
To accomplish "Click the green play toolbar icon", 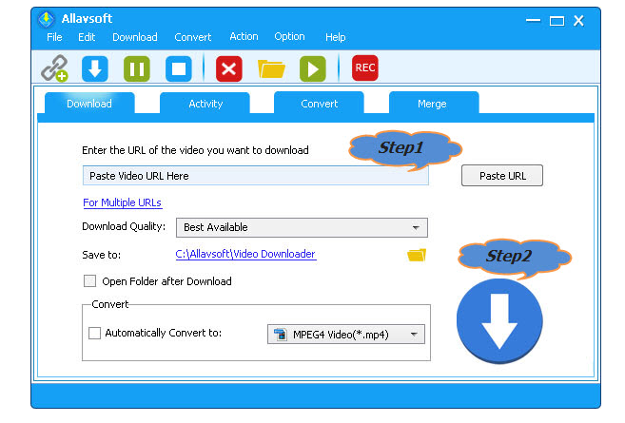I will tap(313, 67).
